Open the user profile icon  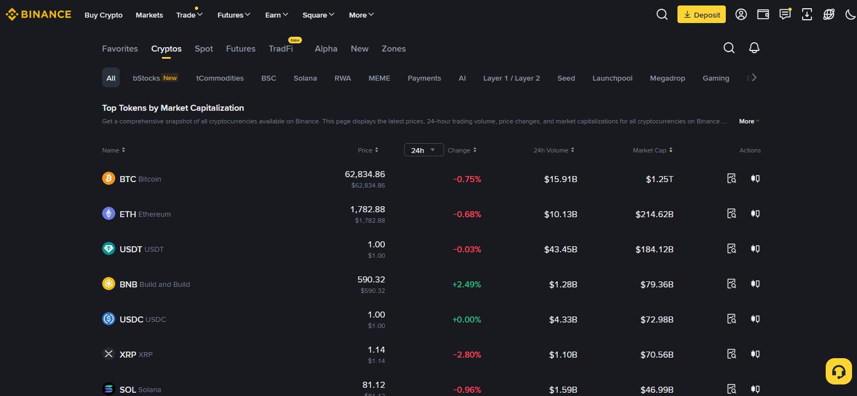click(741, 15)
